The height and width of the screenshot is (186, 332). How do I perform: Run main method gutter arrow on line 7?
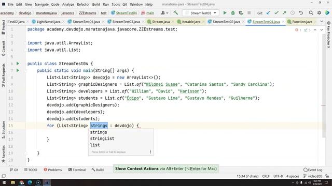18,70
